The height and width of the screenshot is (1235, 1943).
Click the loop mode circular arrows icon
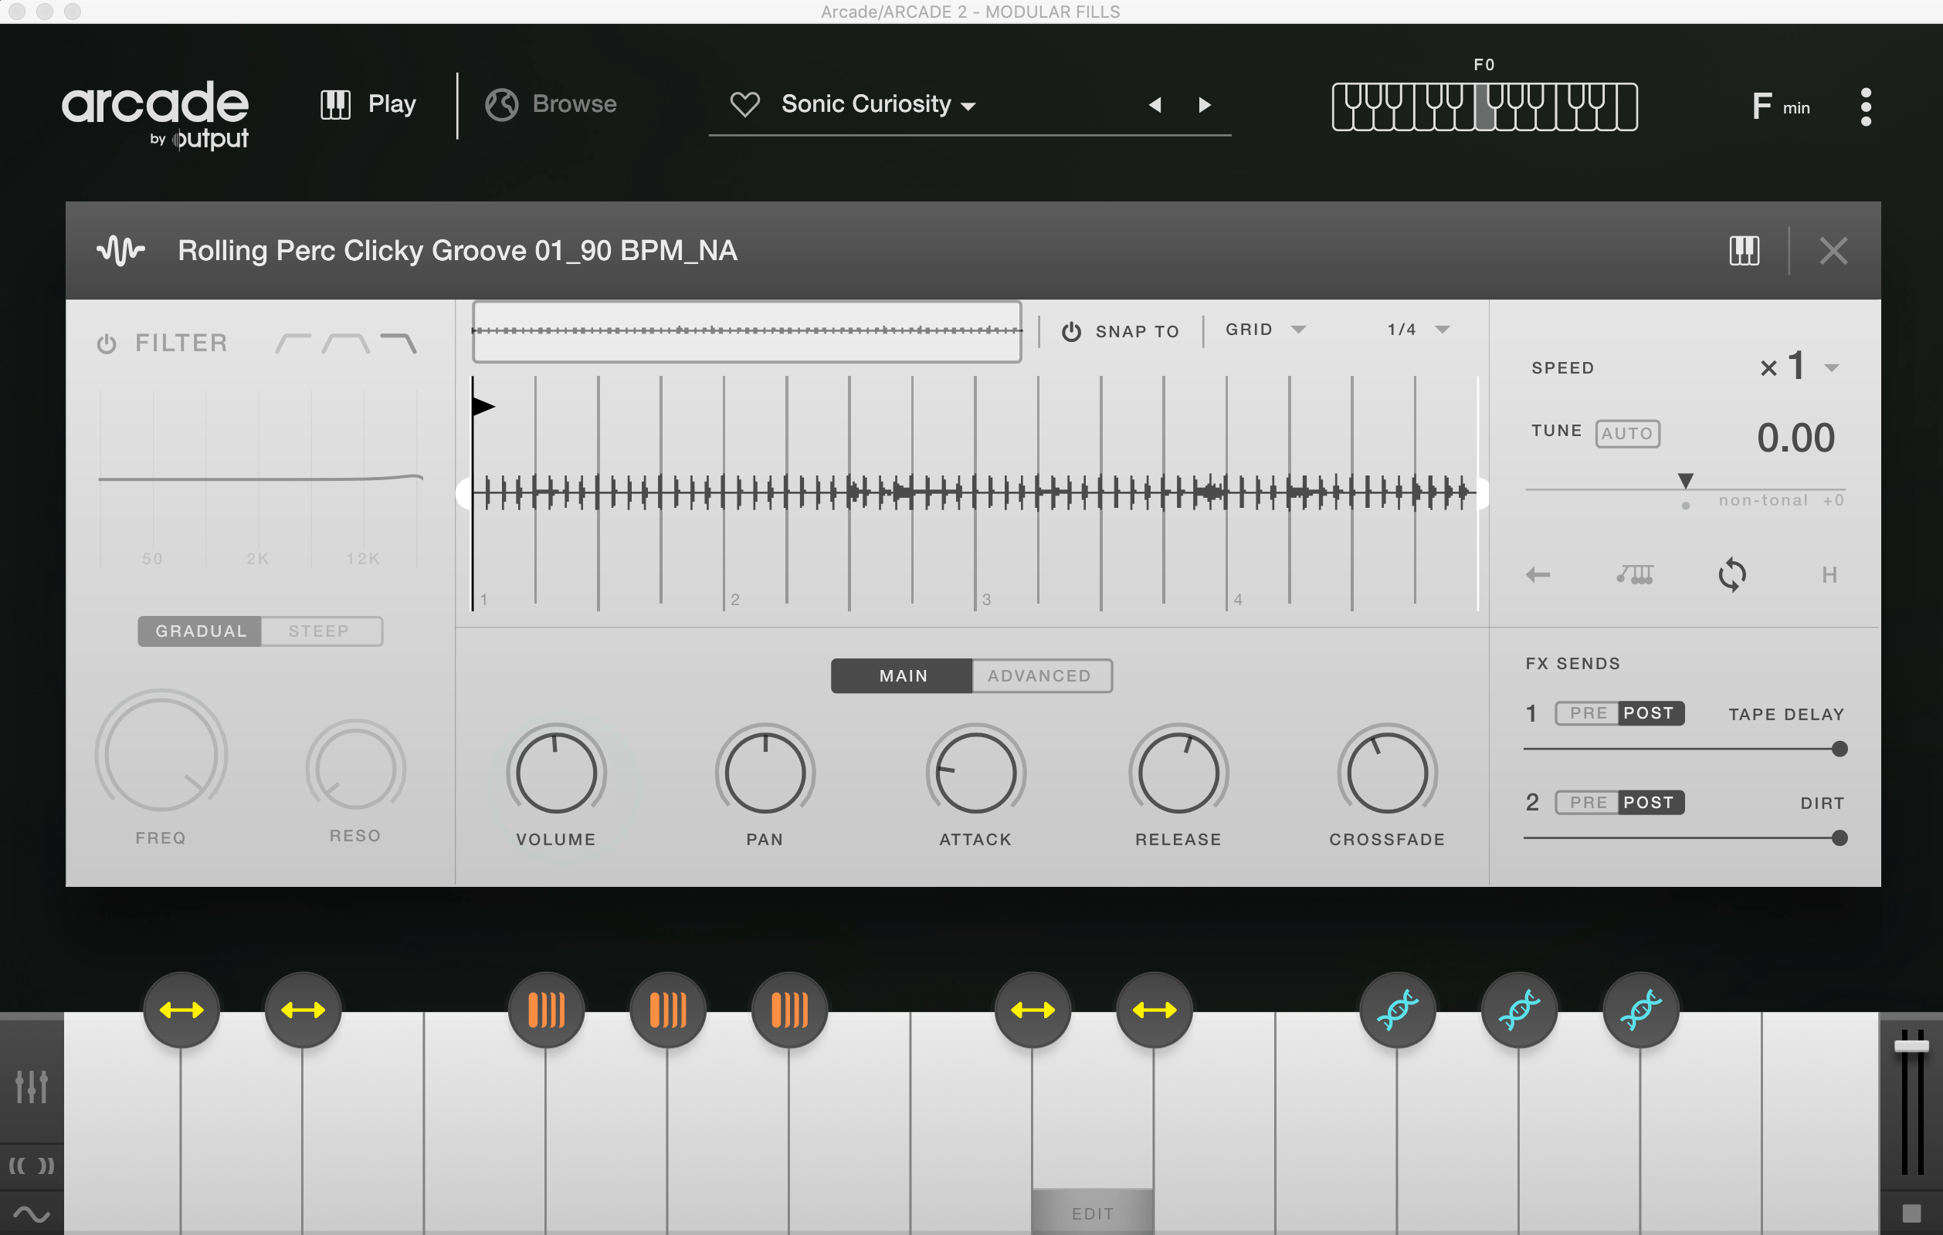(x=1731, y=574)
